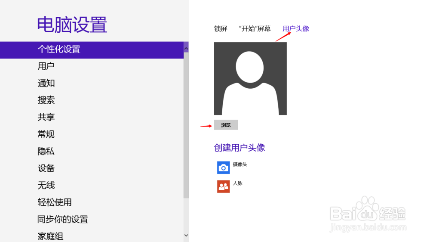Switch to the "开始"屏幕 tab

255,28
